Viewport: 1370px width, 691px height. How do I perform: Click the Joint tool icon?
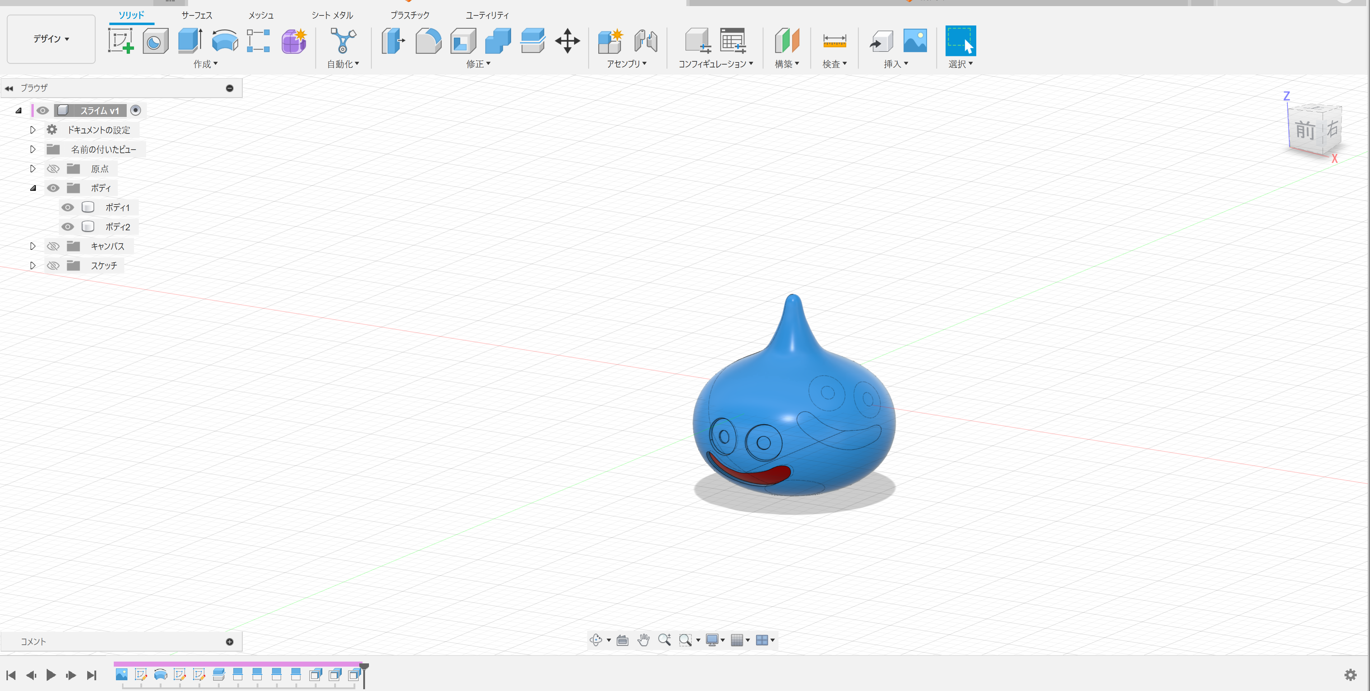click(646, 41)
